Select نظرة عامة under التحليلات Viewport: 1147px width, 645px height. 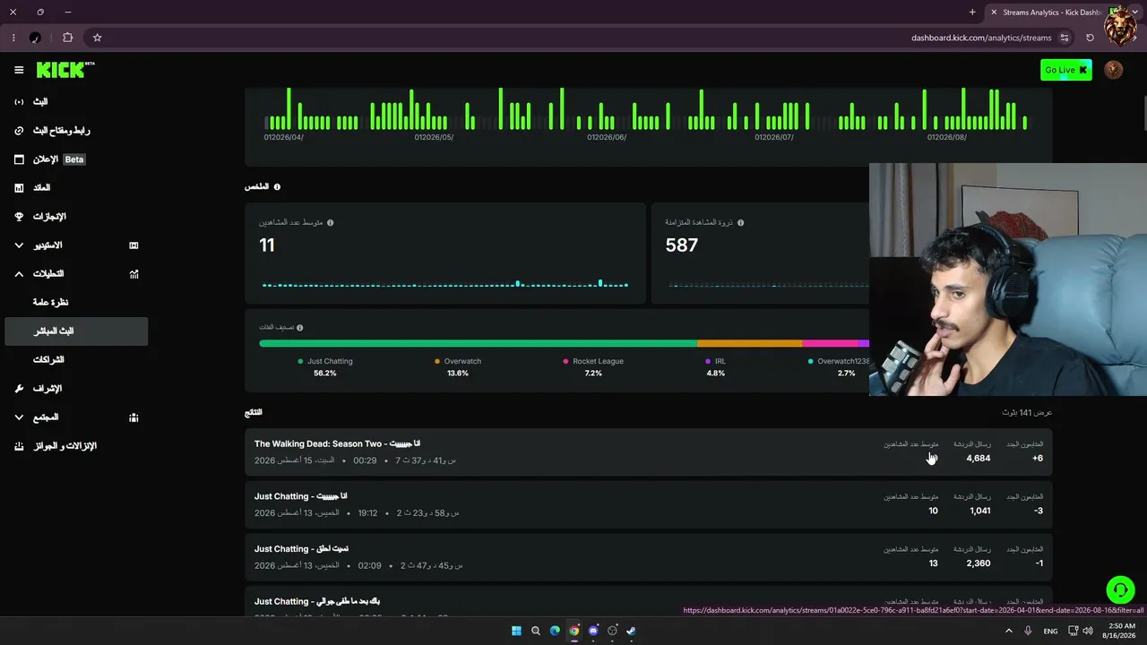tap(76, 303)
